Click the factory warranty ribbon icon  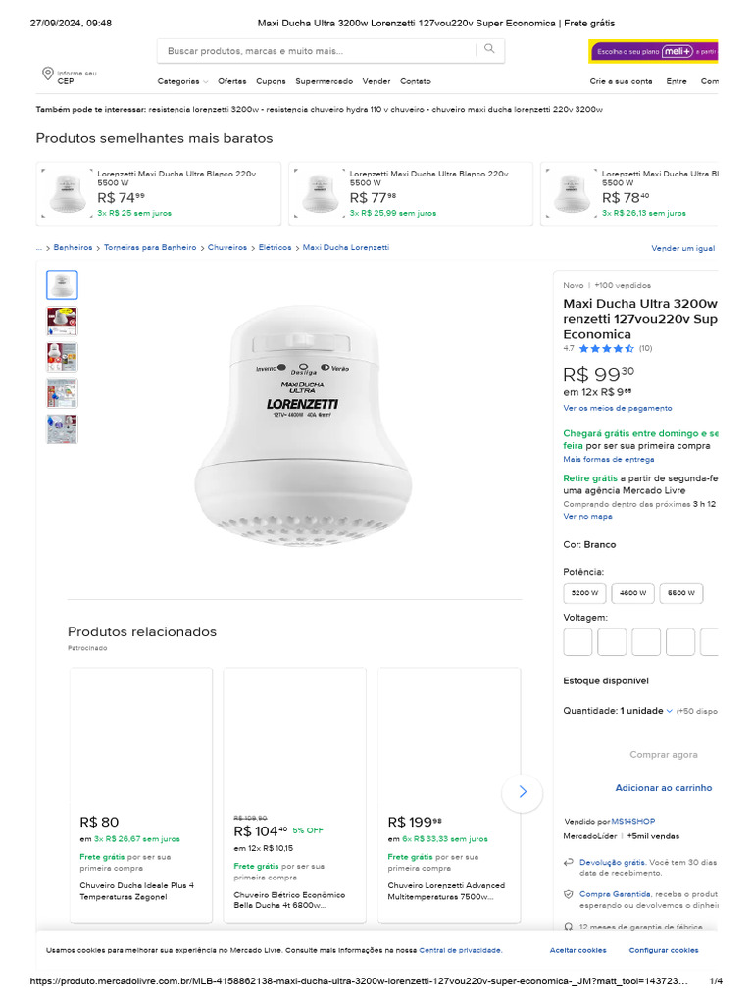pyautogui.click(x=569, y=927)
